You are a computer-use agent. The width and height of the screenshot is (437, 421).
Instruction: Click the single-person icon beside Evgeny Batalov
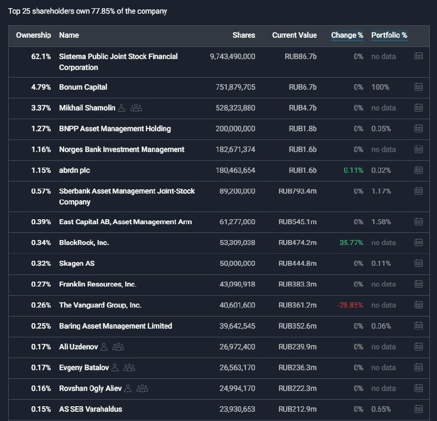pos(115,367)
